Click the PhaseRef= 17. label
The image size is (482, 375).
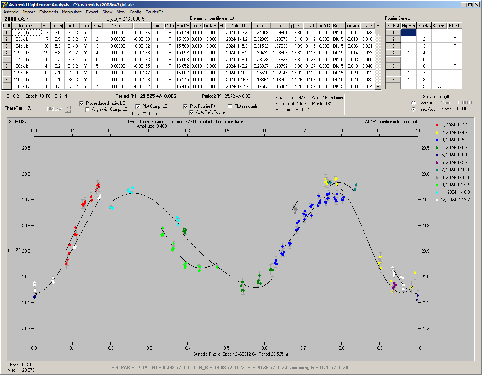[x=18, y=108]
